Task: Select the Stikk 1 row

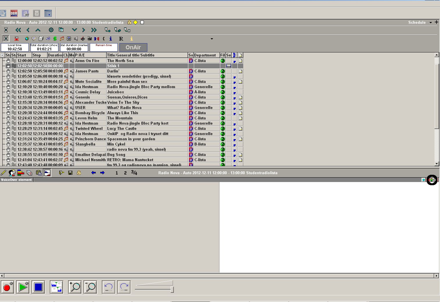Action: 122,66
